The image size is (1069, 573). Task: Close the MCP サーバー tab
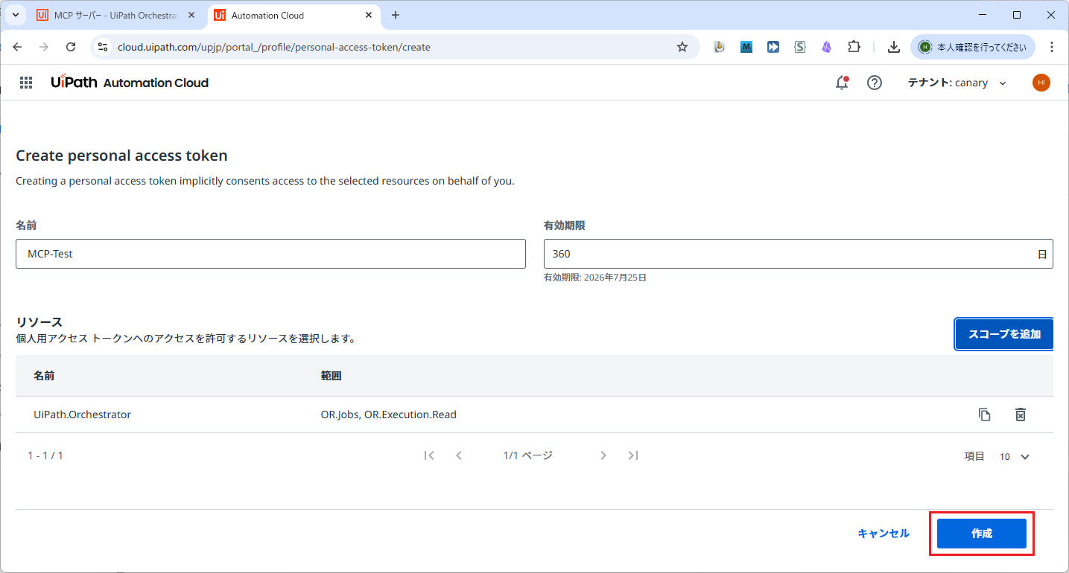pos(191,15)
